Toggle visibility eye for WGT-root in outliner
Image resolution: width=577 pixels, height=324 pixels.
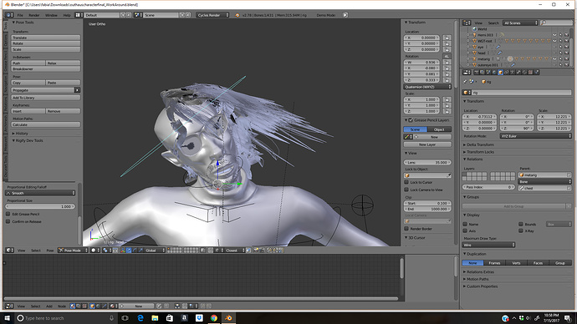(554, 41)
